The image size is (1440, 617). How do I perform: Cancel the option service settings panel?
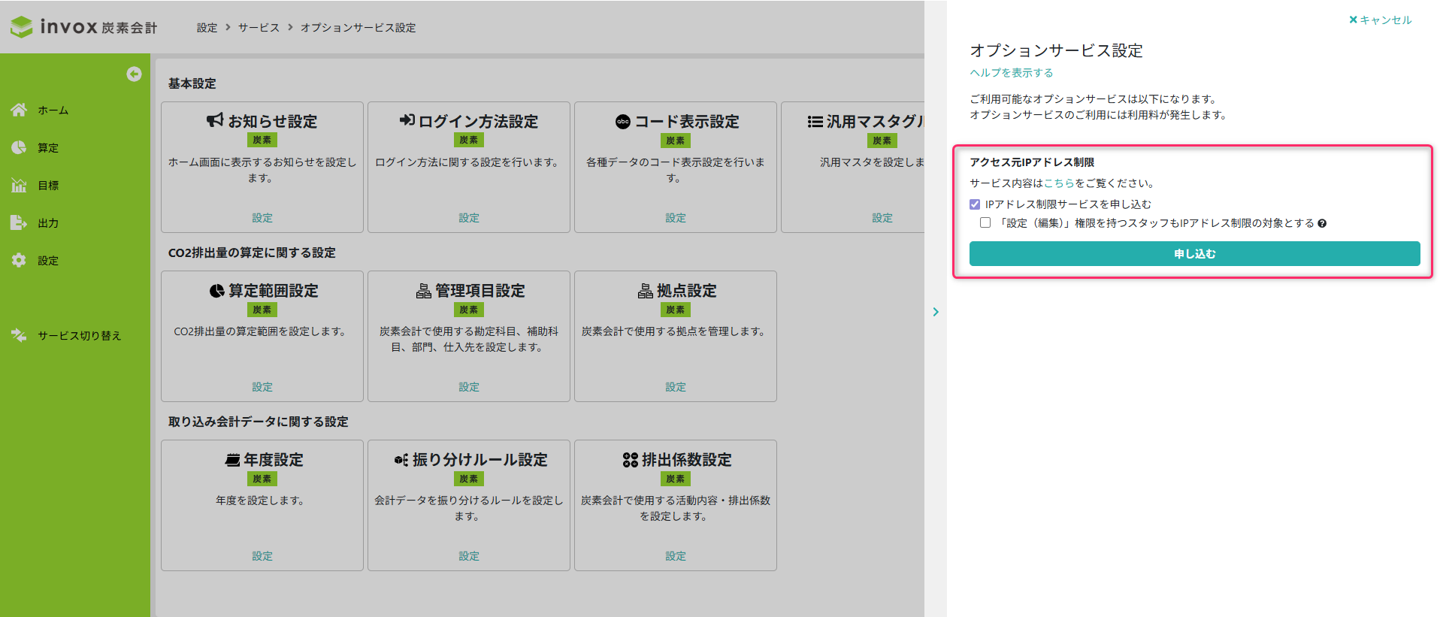tap(1381, 20)
